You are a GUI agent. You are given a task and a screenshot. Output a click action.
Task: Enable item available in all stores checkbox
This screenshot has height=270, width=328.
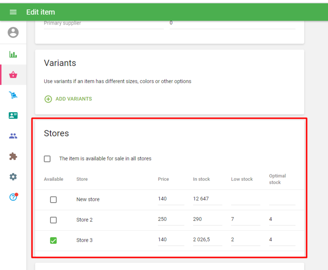[47, 159]
